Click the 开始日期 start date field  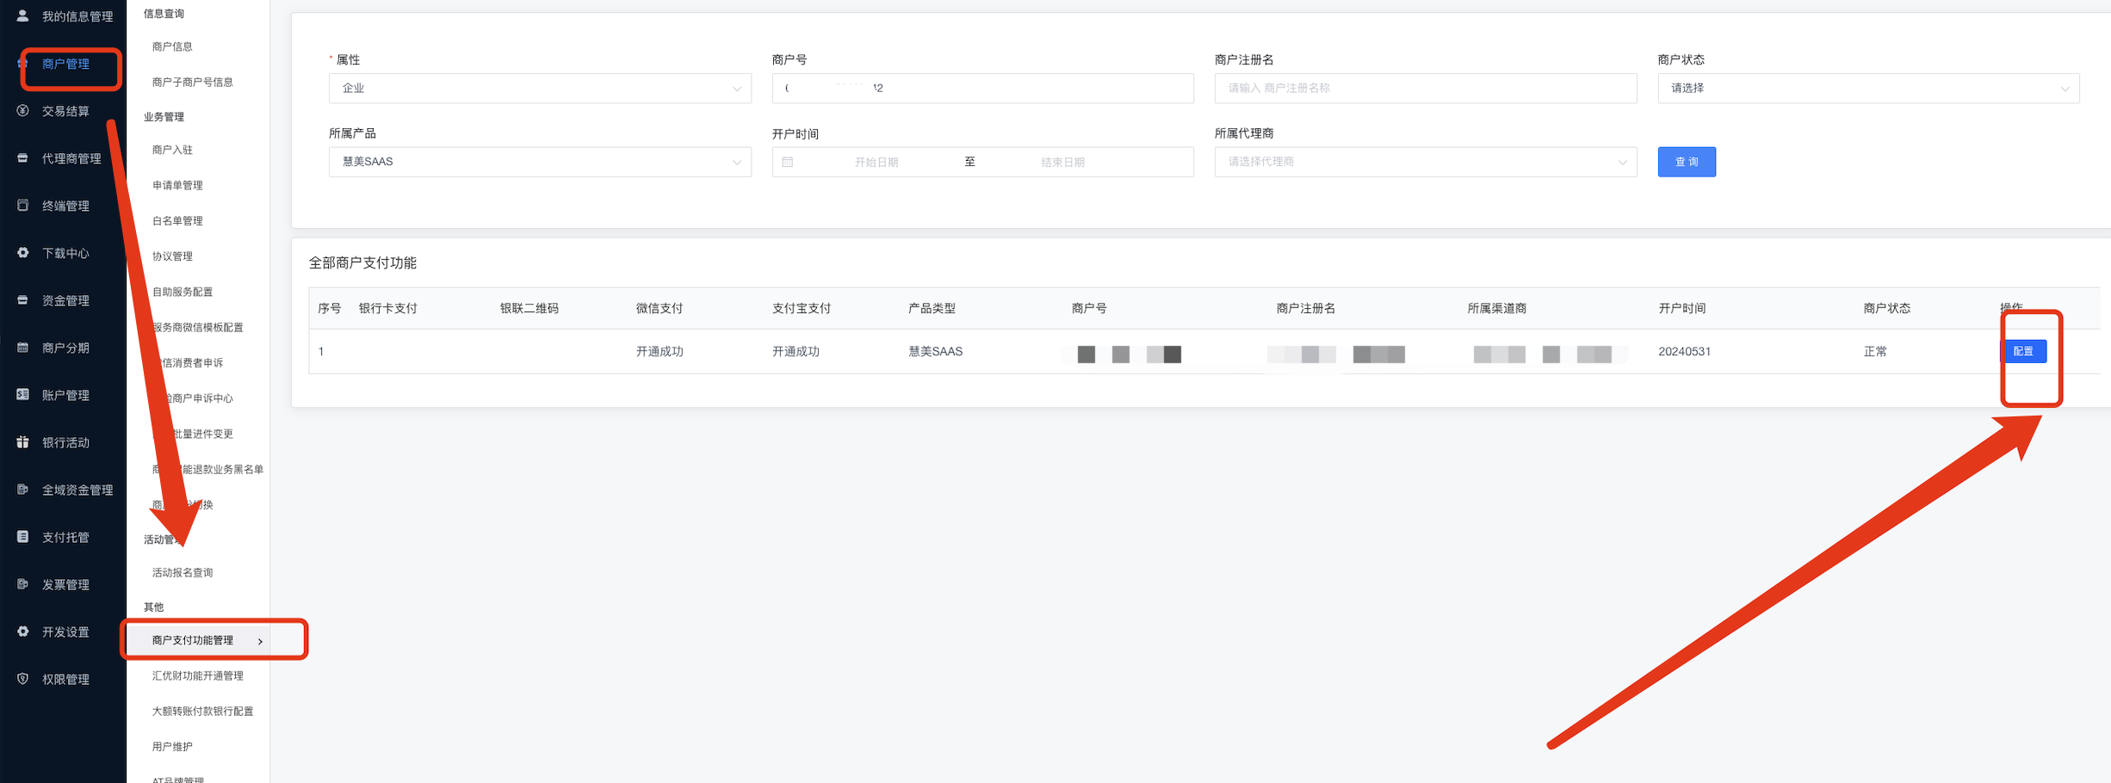pos(876,162)
